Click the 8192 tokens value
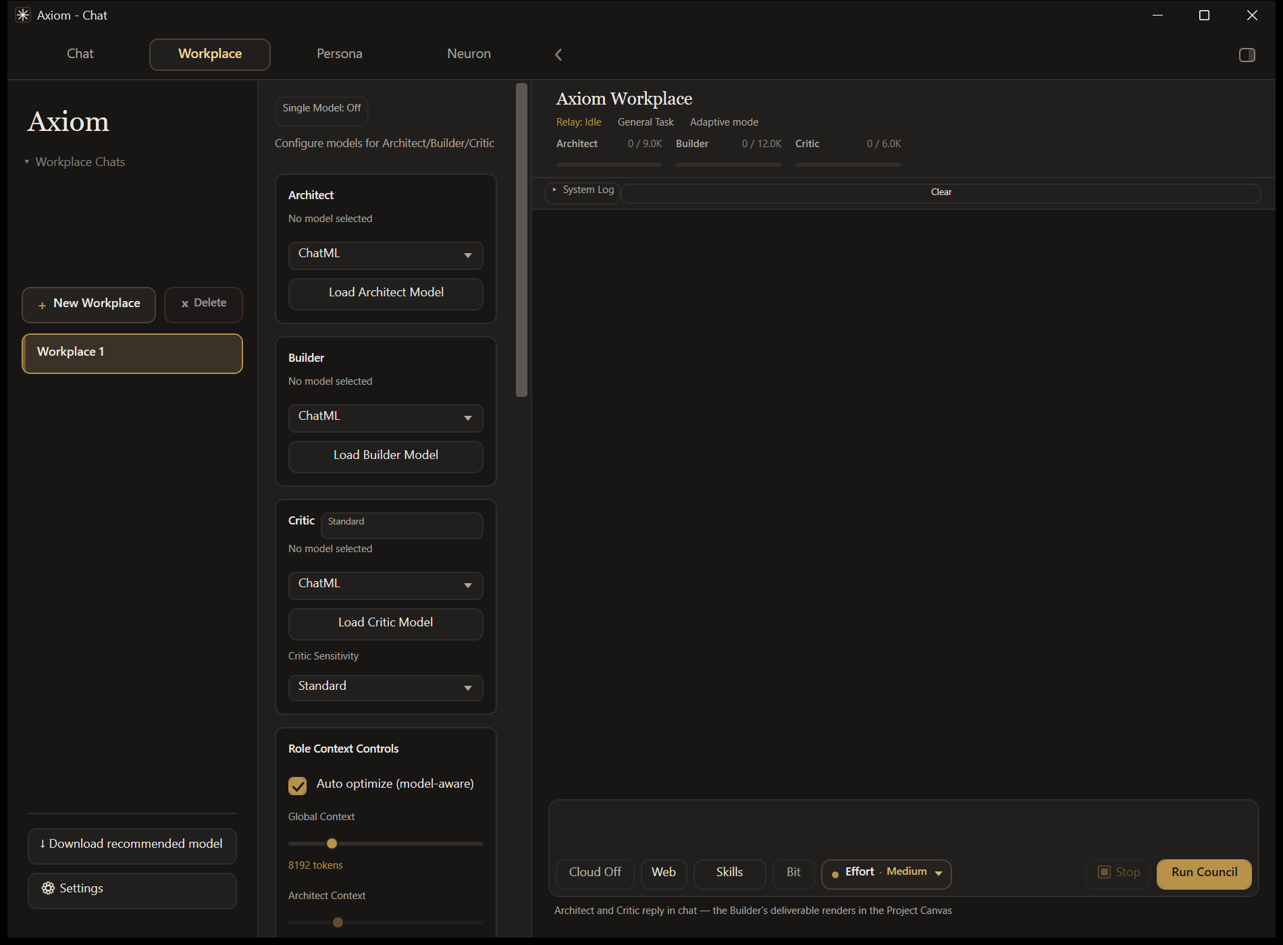 pyautogui.click(x=315, y=865)
